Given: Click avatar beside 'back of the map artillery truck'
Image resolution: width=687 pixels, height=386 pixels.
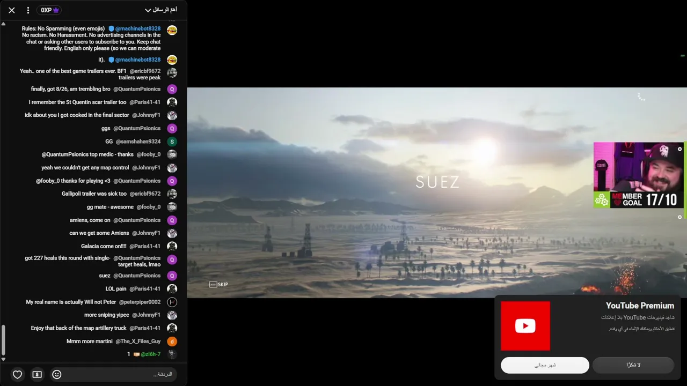Looking at the screenshot, I should [172, 328].
